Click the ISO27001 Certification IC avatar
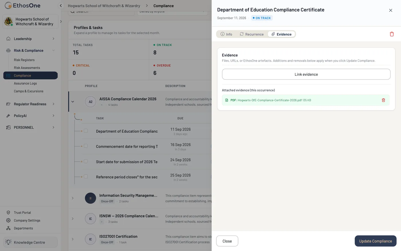 click(x=91, y=239)
